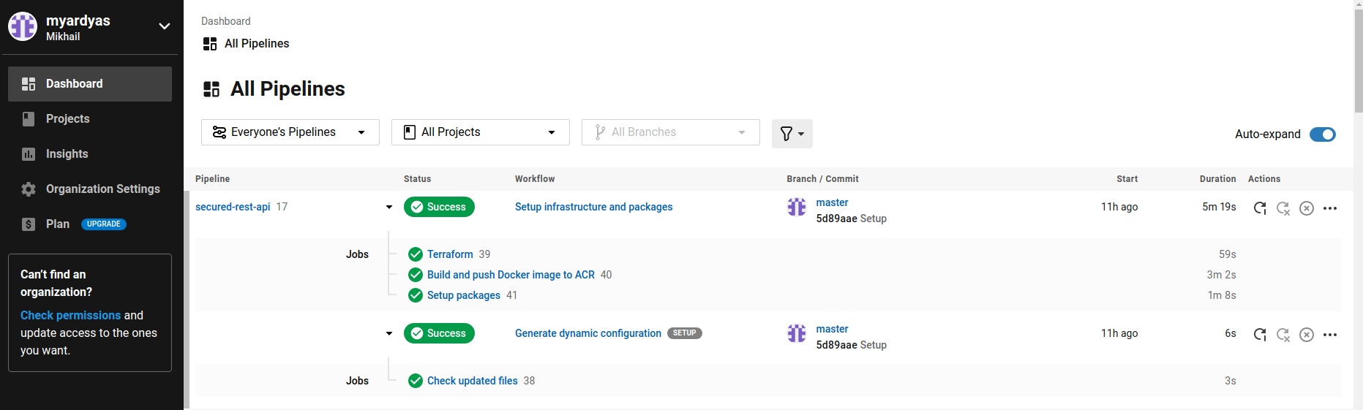This screenshot has height=410, width=1363.
Task: Open Organization Settings in sidebar
Action: [x=102, y=189]
